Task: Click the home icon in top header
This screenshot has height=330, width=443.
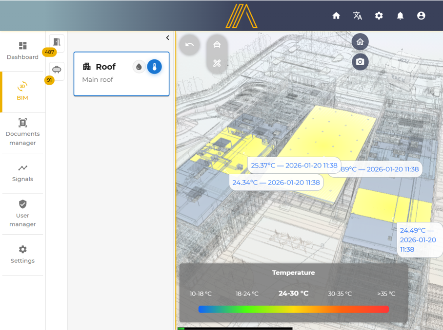Action: 336,16
